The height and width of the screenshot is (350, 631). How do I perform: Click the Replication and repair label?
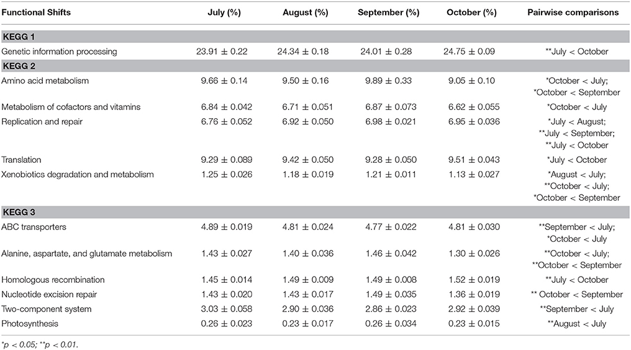click(x=42, y=122)
